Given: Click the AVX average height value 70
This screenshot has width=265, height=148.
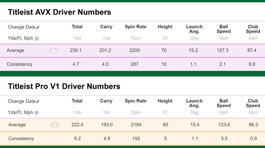Looking at the screenshot, I should tap(164, 50).
